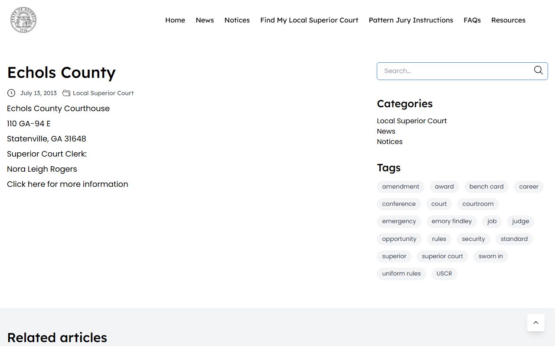Viewport: 555px width, 346px height.
Task: Click the uniform rules tag
Action: coord(402,274)
